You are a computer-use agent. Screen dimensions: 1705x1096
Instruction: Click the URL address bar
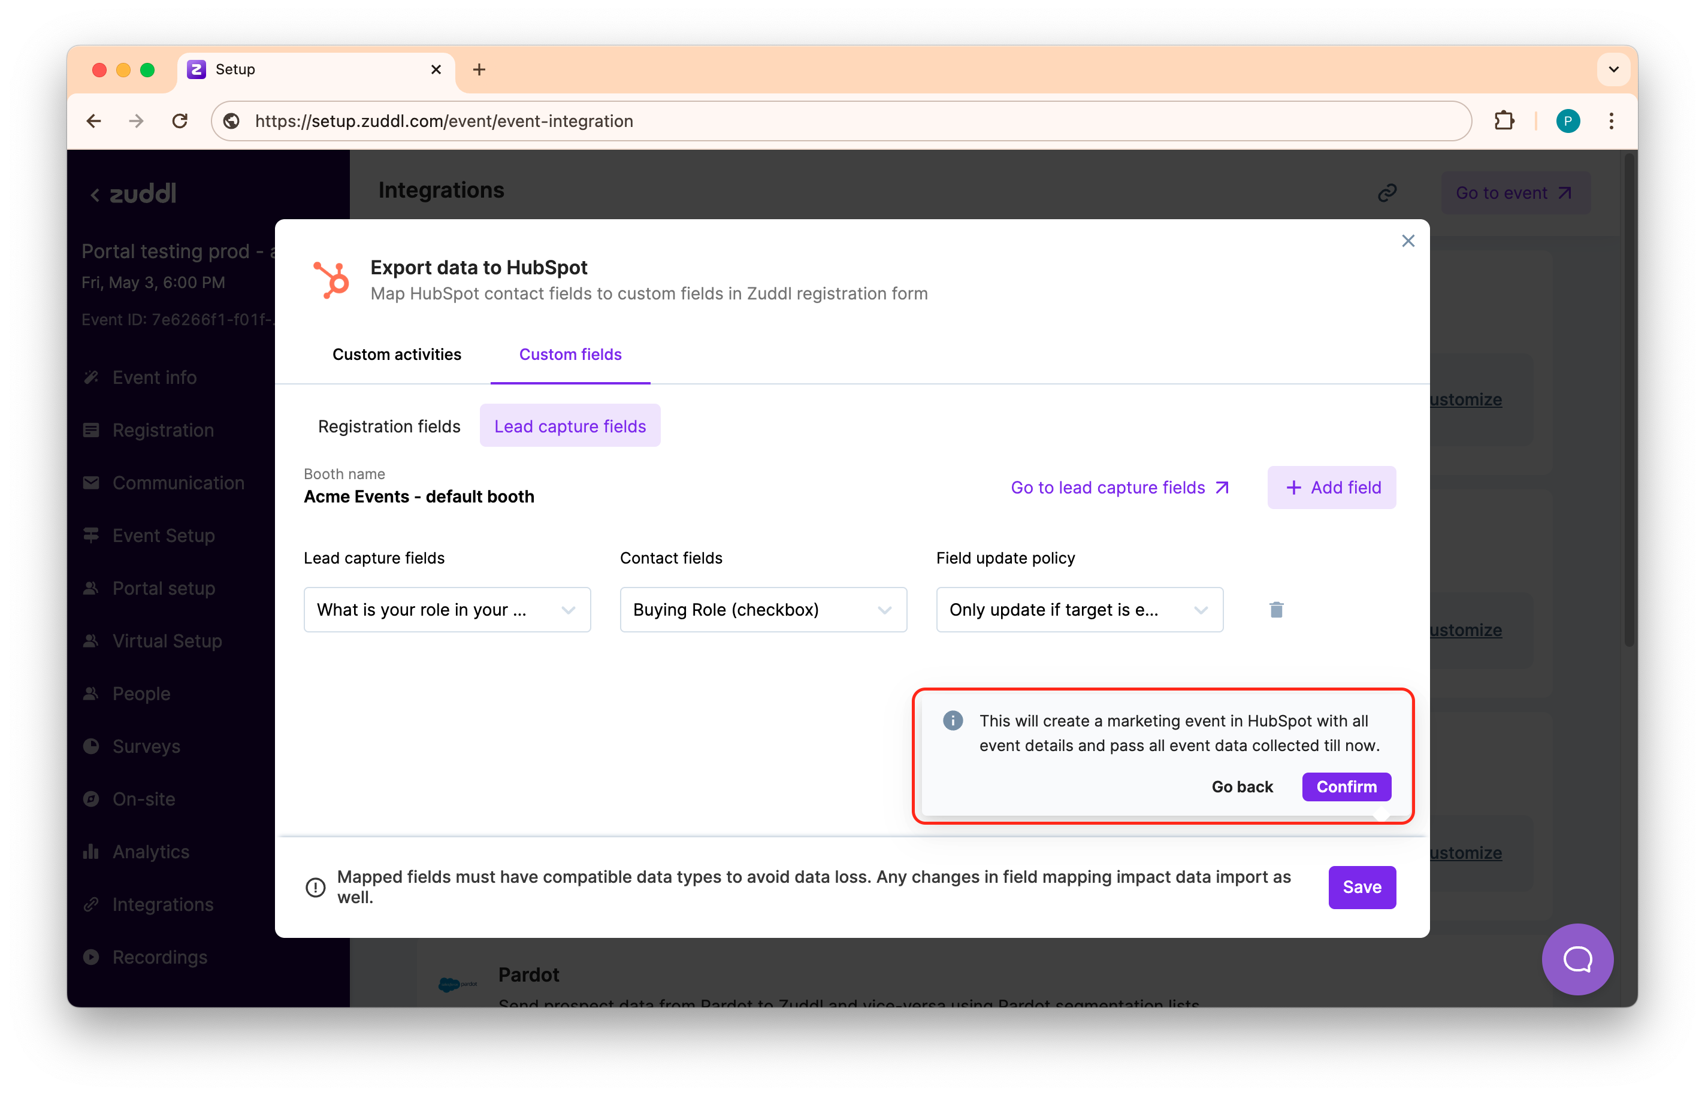point(840,121)
